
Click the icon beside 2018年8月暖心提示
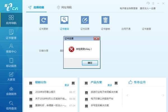[x=31, y=93]
